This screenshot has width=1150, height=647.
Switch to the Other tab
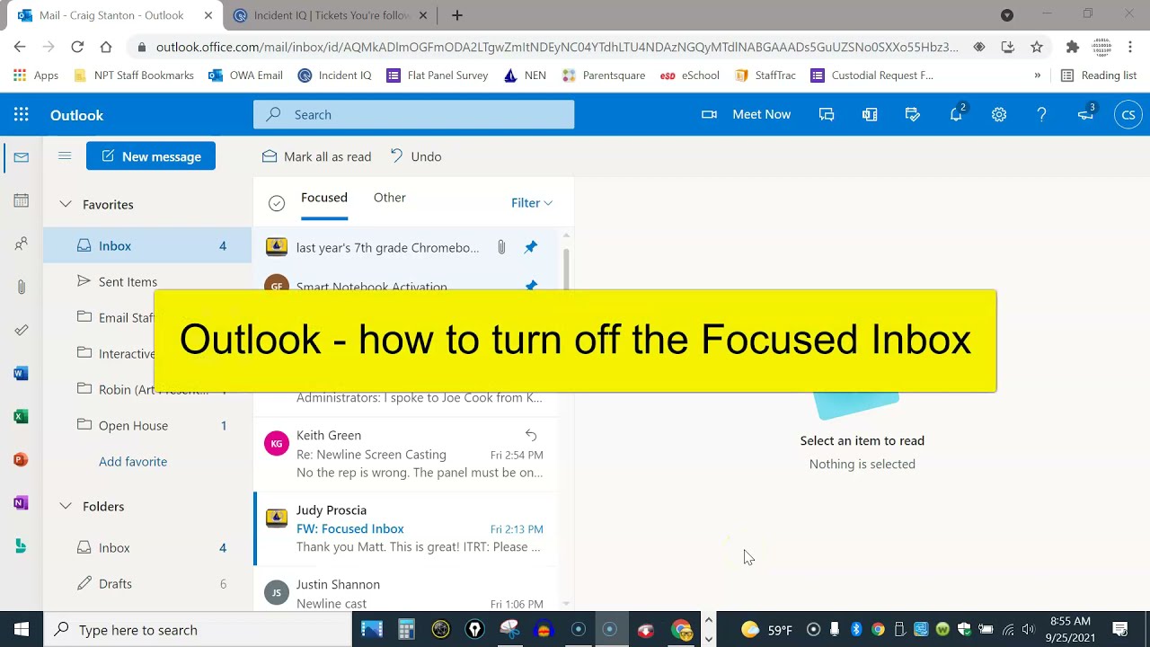tap(390, 198)
